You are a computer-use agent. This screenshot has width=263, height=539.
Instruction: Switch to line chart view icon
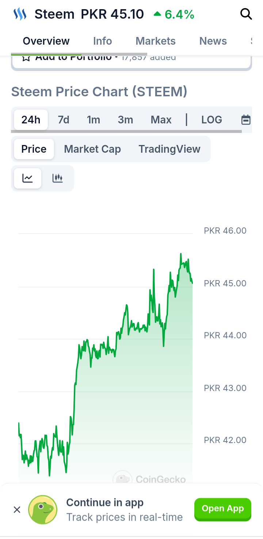(x=27, y=178)
